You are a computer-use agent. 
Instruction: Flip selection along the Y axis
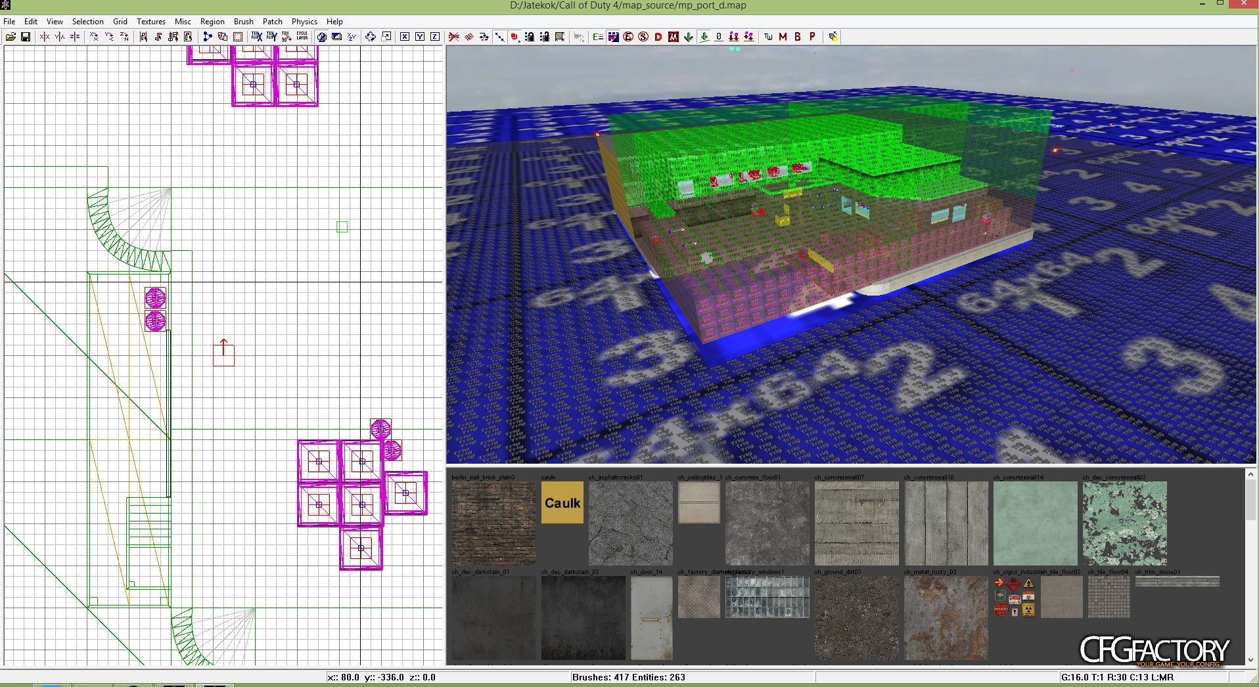(60, 37)
